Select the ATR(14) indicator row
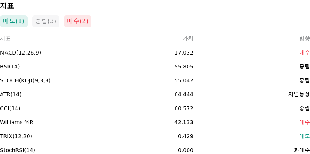310x154 pixels. 155,94
